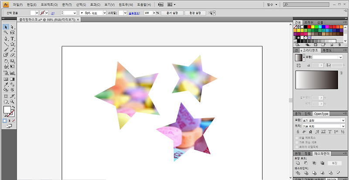
Task: Click Minus Front shape mode icon
Action: coord(306,163)
